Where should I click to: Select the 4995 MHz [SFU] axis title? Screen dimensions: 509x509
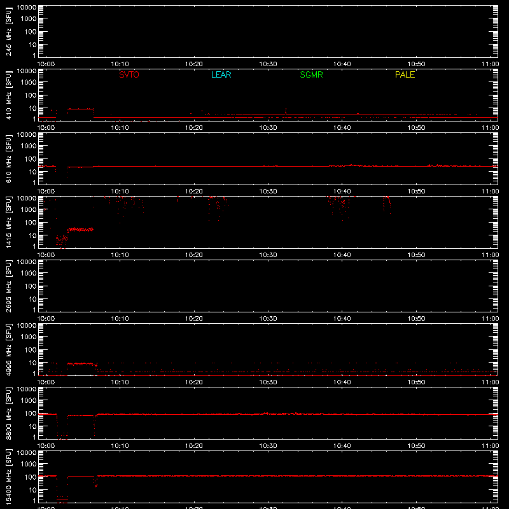8,349
